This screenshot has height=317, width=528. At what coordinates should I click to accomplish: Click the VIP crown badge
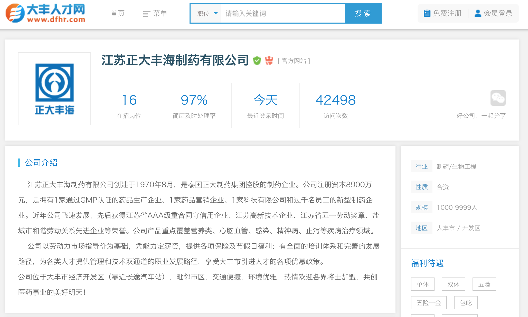(x=269, y=61)
